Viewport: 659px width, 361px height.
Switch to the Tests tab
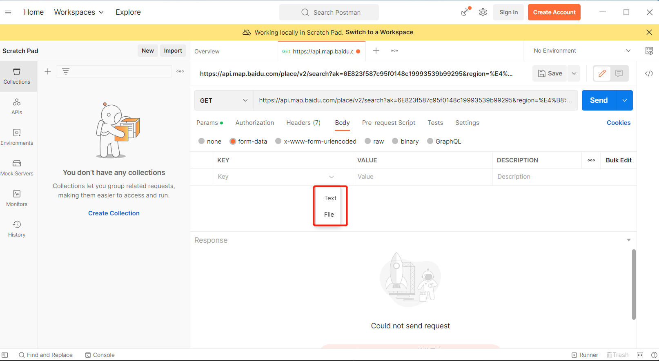click(435, 123)
